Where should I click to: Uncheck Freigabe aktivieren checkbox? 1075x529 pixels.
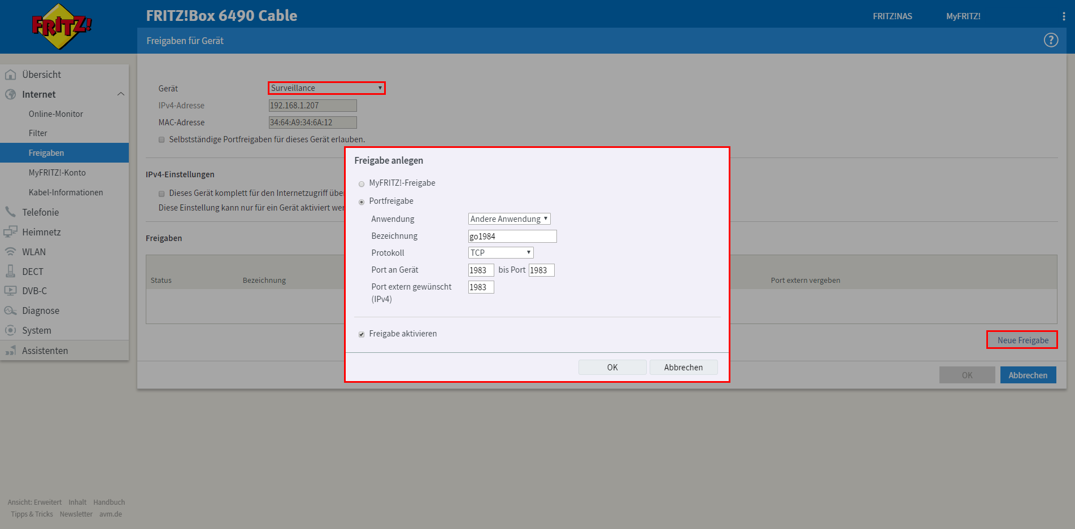coord(362,334)
